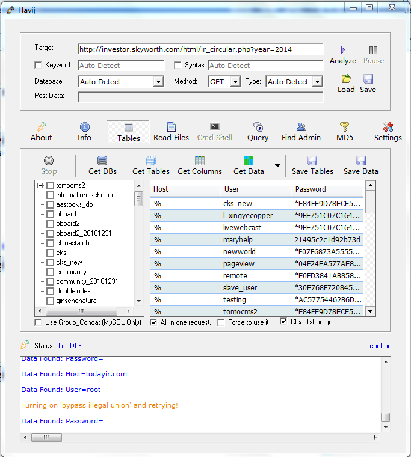Click the Analyze play icon
Image resolution: width=411 pixels, height=457 pixels.
(343, 50)
